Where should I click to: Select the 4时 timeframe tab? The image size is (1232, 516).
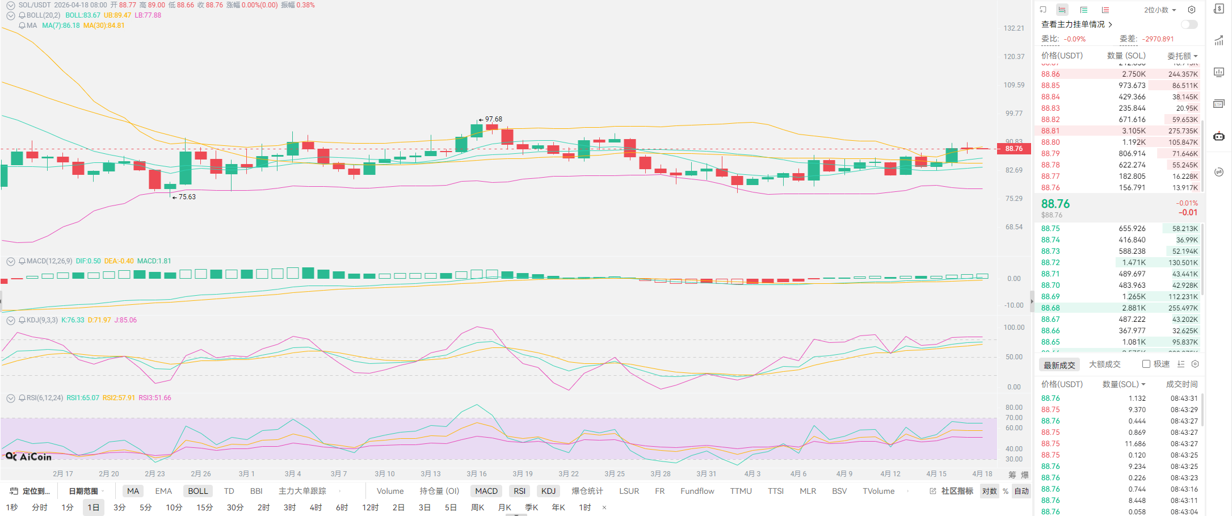click(316, 507)
